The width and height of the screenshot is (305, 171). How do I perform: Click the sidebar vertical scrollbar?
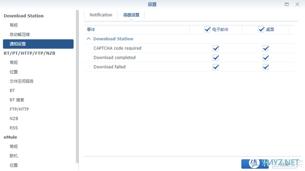77,87
